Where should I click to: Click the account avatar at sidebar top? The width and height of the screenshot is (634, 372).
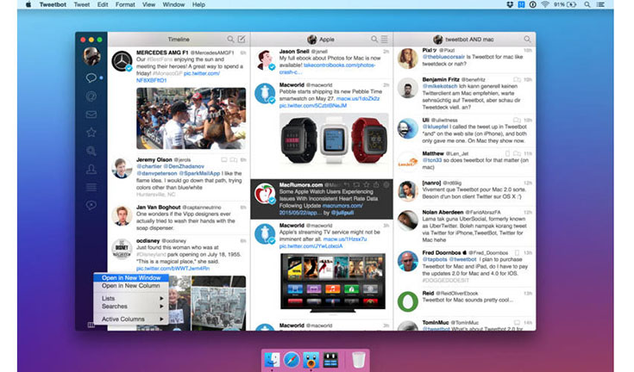[91, 56]
